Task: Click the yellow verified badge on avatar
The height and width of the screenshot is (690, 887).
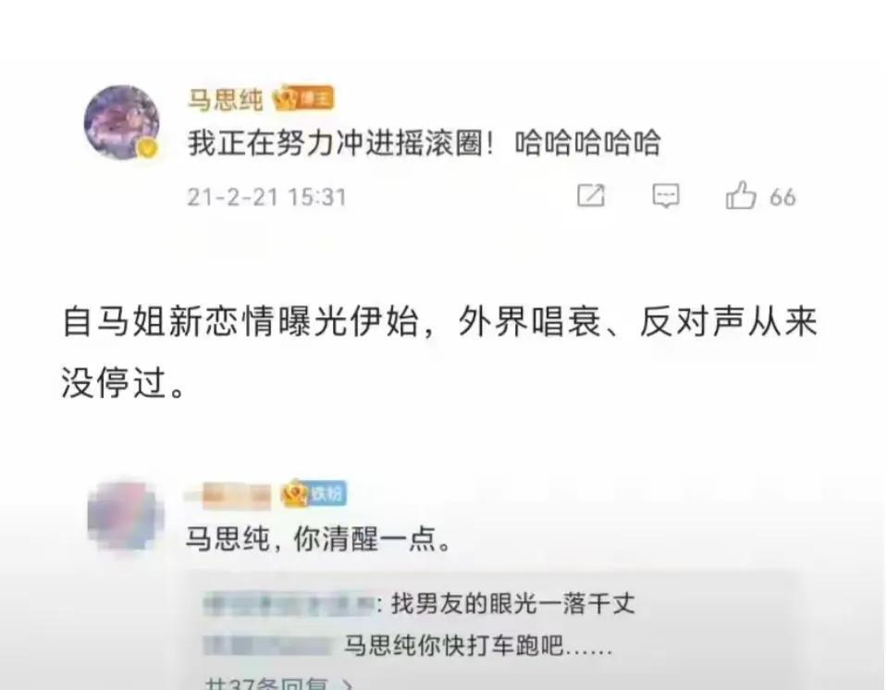Action: coord(148,148)
